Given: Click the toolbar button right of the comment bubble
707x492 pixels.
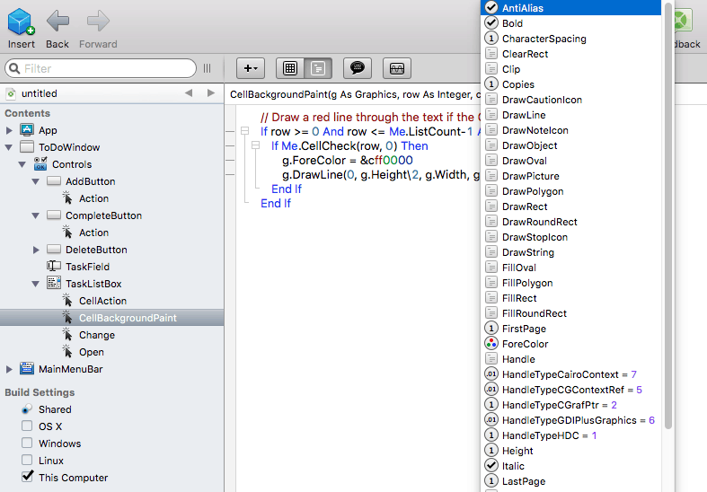Looking at the screenshot, I should (397, 68).
